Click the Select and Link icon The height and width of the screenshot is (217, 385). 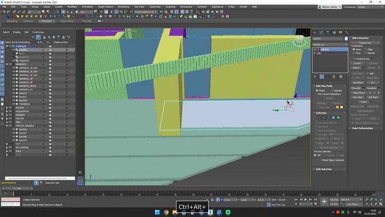[x=14, y=12]
